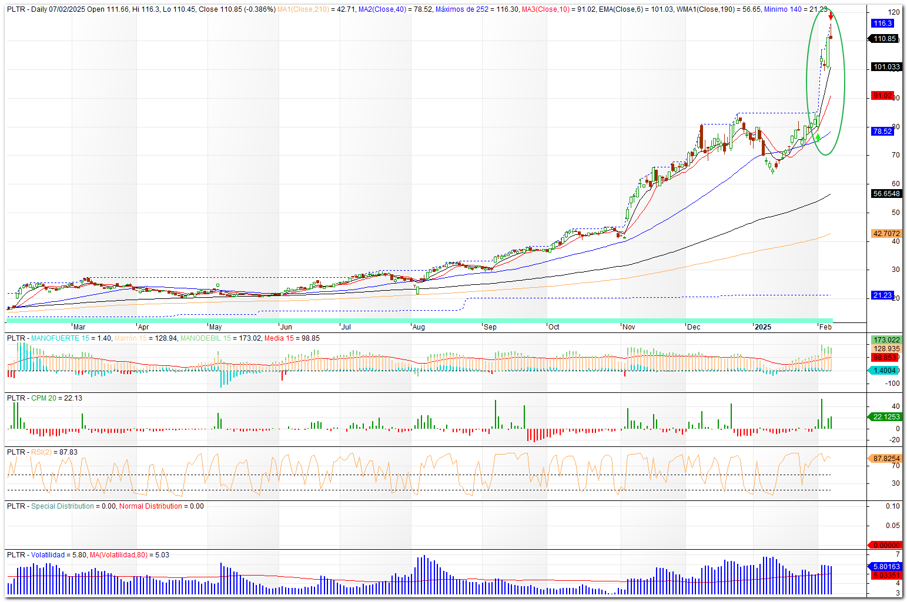Select the orange 42.7072 price axis tag
The width and height of the screenshot is (907, 602).
pyautogui.click(x=886, y=234)
